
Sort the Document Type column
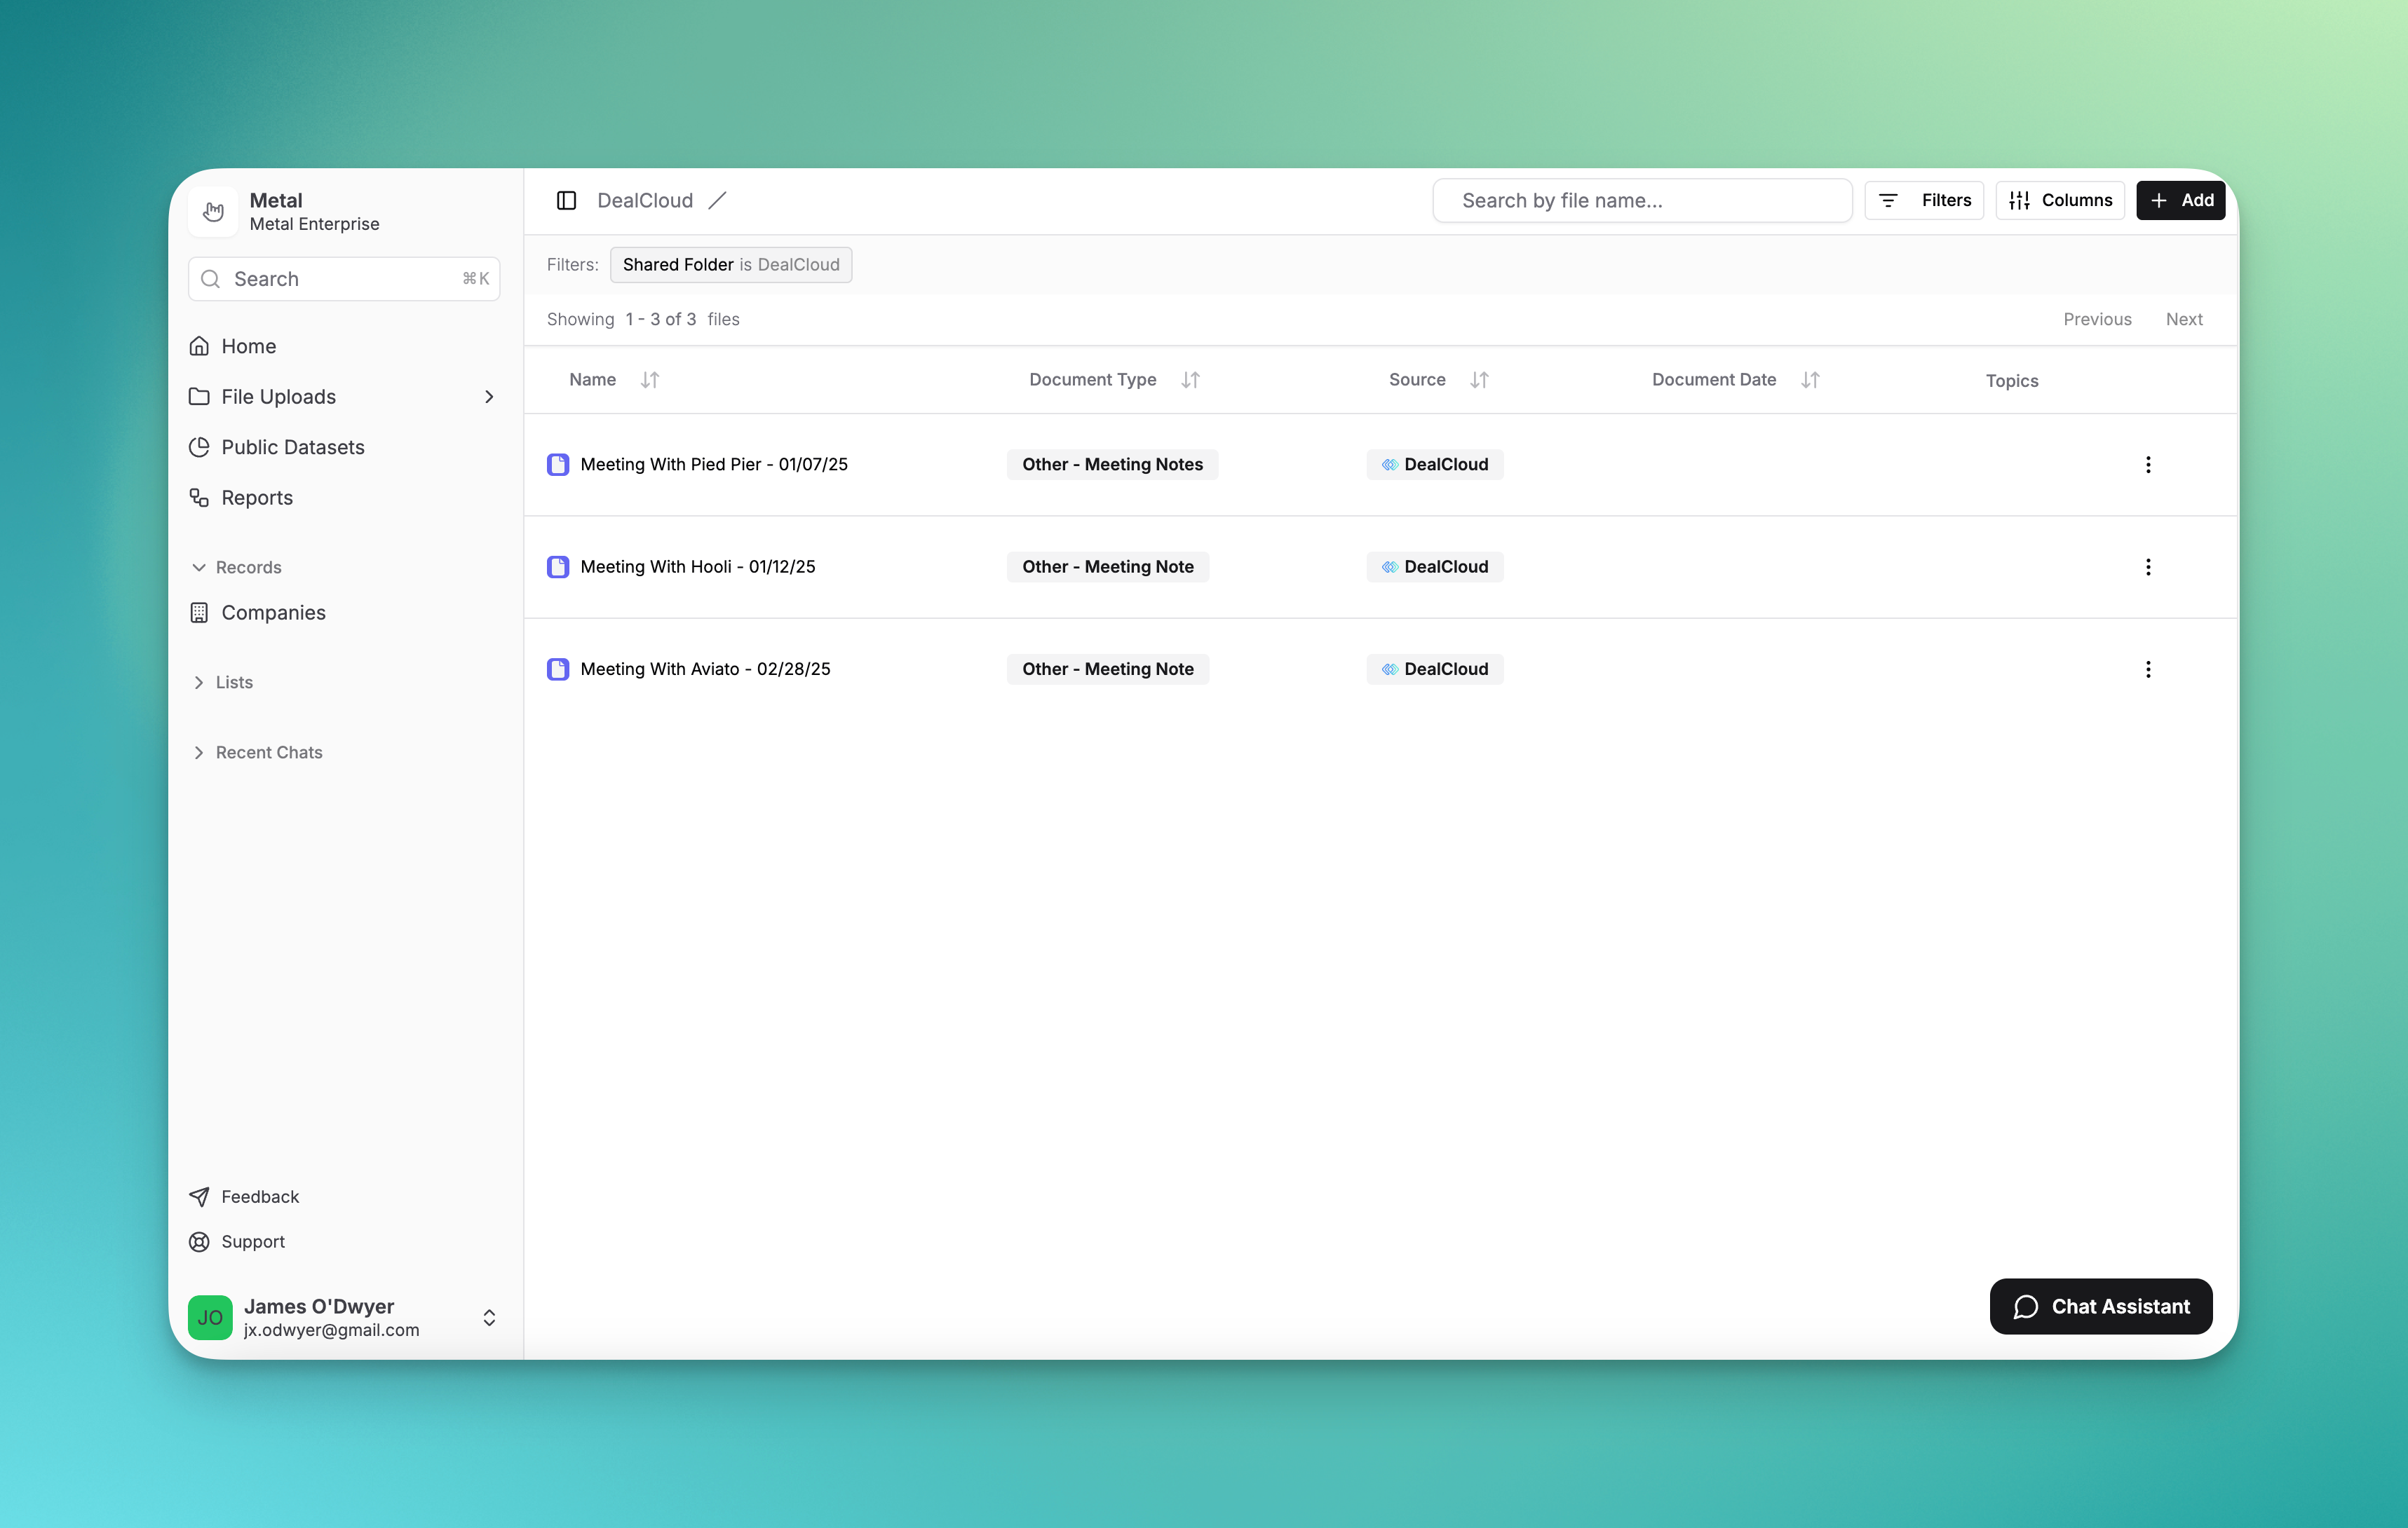click(x=1190, y=380)
